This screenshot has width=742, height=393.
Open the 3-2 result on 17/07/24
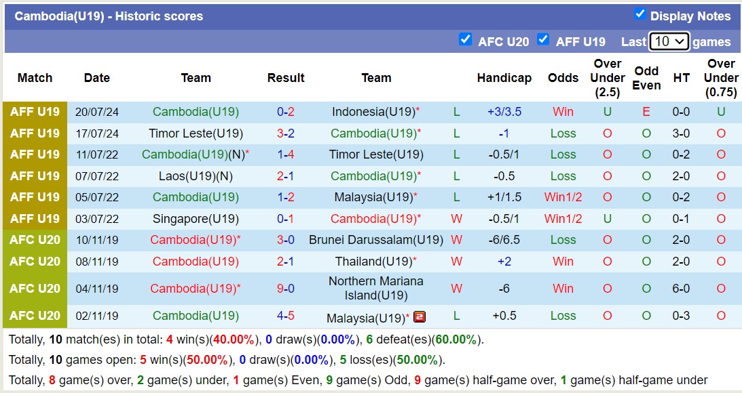click(286, 133)
